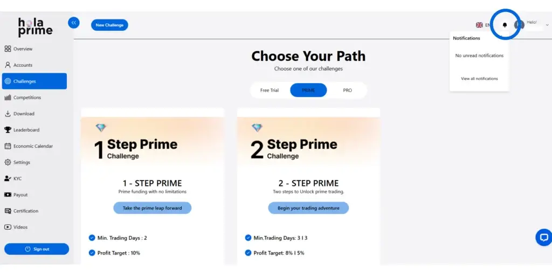Select the PRIME plan option
The width and height of the screenshot is (552, 276).
click(x=308, y=91)
